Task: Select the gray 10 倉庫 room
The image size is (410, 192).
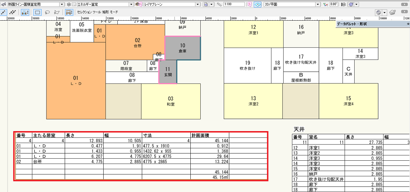Action: point(182,48)
